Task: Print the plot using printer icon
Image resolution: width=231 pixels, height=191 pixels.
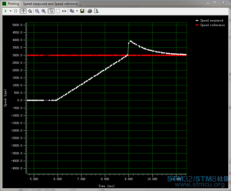Action: coord(90,11)
